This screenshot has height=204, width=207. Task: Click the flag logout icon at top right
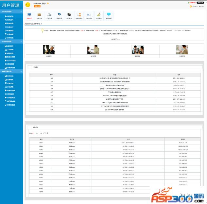tap(200, 7)
